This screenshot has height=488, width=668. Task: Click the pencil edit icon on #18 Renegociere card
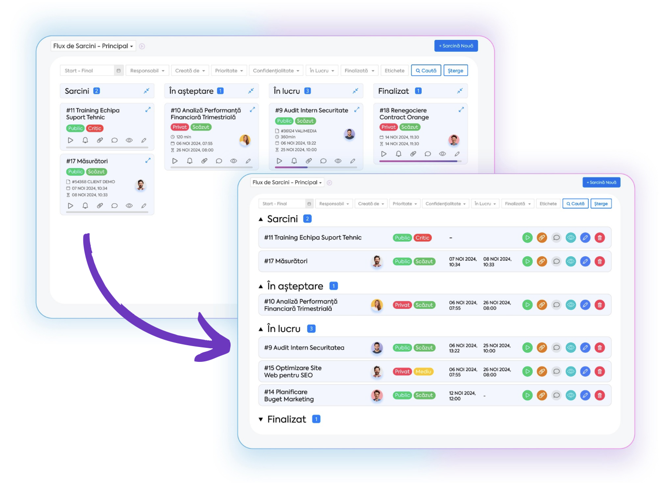457,154
